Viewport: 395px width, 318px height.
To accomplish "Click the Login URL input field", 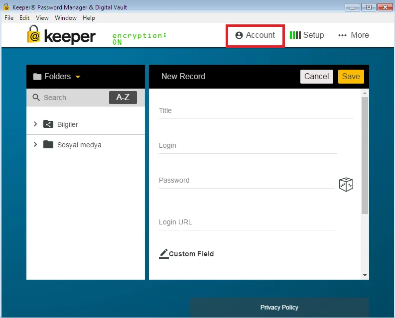I will 247,222.
